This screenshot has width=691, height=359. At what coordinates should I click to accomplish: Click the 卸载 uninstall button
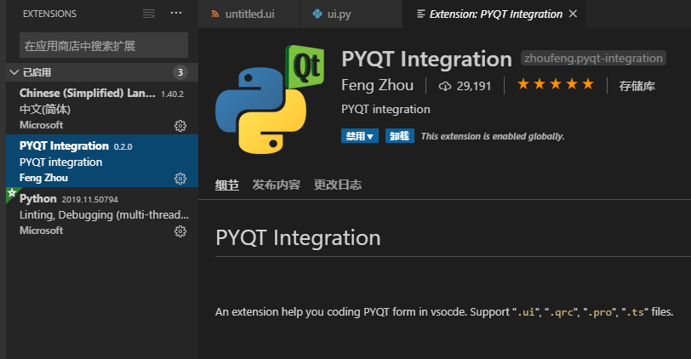(x=399, y=136)
